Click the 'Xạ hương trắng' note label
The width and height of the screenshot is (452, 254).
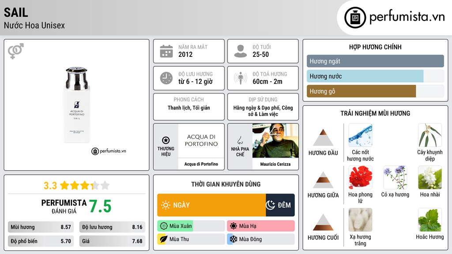coord(360,240)
